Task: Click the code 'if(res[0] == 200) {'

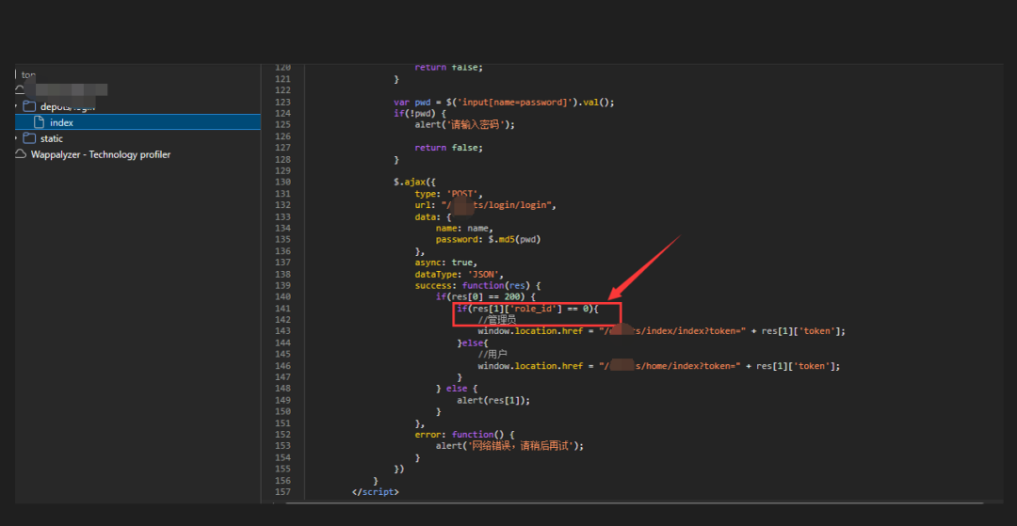Action: 486,296
